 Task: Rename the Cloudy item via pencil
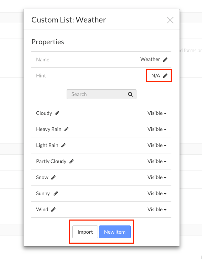pos(57,113)
